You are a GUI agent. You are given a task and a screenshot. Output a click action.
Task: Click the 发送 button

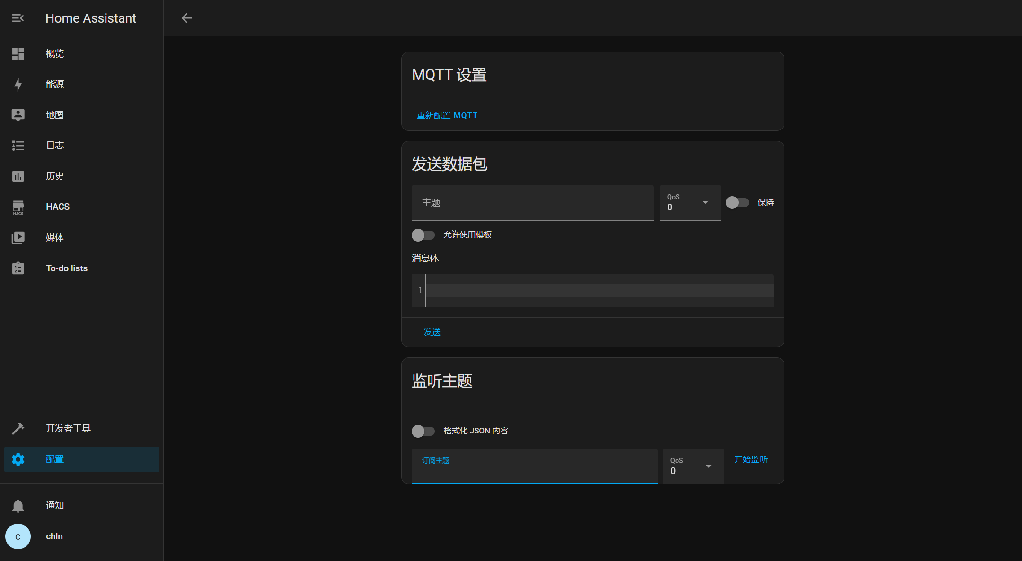pyautogui.click(x=432, y=332)
